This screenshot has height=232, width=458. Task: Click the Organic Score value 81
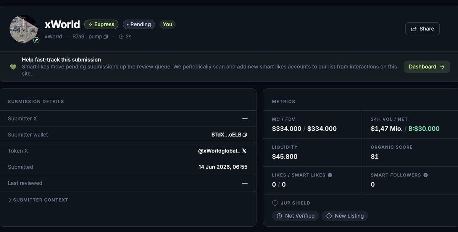click(x=375, y=157)
